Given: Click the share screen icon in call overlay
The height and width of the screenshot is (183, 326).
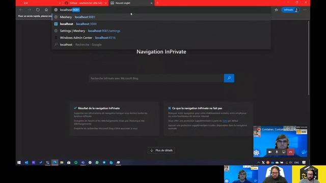Looking at the screenshot, I should point(284,152).
